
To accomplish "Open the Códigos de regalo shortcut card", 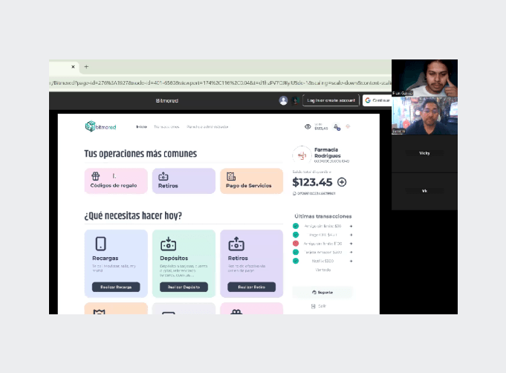I will point(117,181).
